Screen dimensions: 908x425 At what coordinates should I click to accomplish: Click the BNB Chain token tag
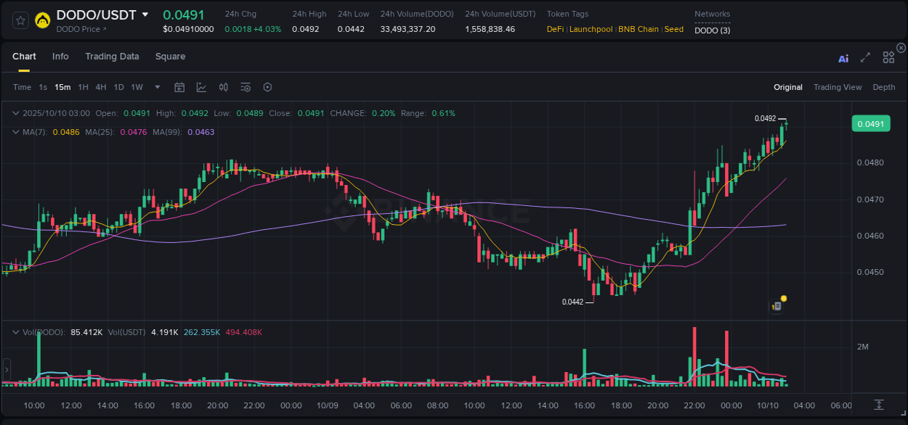click(x=638, y=29)
